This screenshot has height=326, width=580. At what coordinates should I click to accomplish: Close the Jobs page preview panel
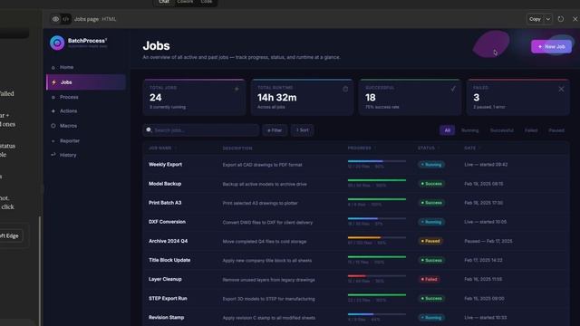(x=575, y=19)
